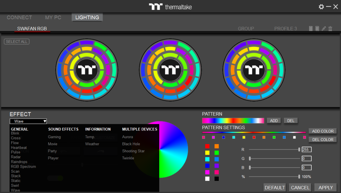Open the GROUP tab
341x193 pixels.
click(x=246, y=29)
